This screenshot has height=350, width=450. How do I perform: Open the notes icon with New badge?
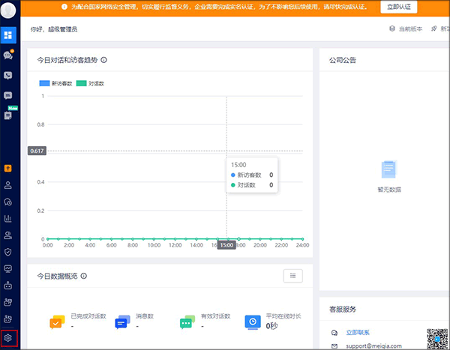click(8, 115)
